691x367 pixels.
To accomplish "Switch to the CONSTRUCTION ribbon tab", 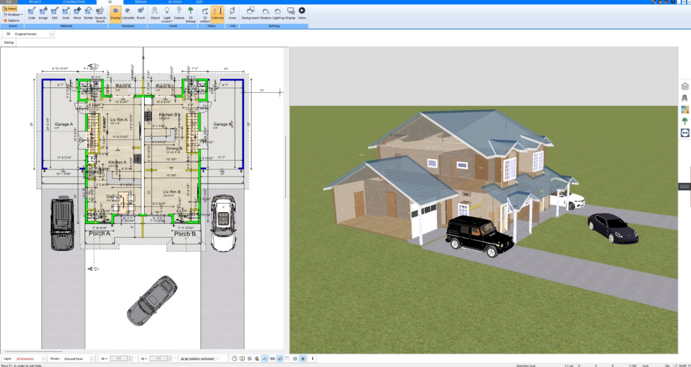I will click(74, 2).
